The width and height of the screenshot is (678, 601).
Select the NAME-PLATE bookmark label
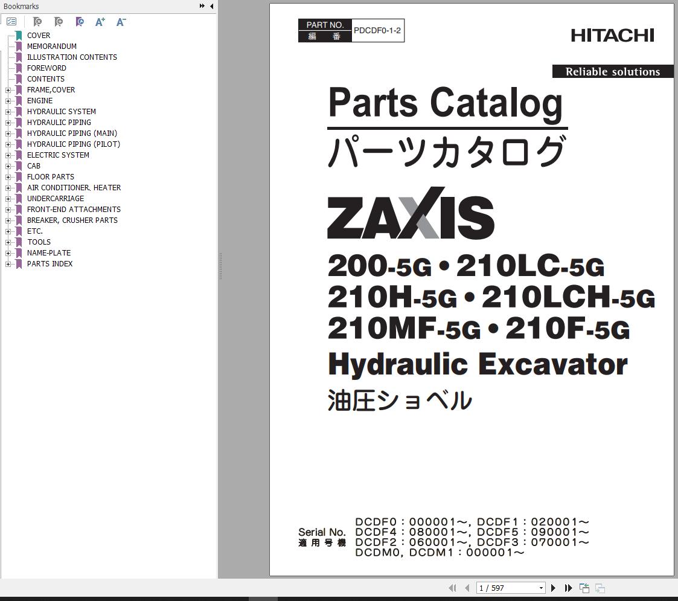(49, 253)
